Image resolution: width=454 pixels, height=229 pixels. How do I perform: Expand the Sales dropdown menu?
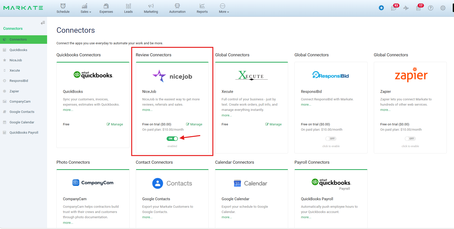coord(86,8)
